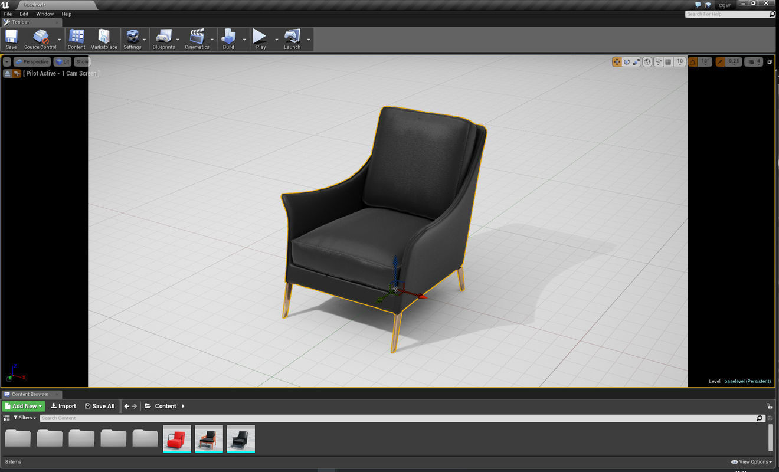Click the Content Browser search magnifier icon
Screen dimensions: 779x472
[x=760, y=418]
